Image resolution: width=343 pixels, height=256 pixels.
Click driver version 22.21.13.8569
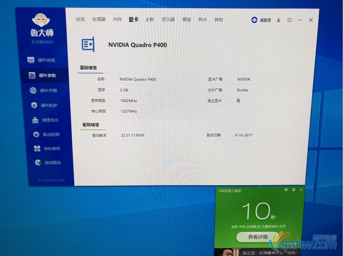click(133, 135)
